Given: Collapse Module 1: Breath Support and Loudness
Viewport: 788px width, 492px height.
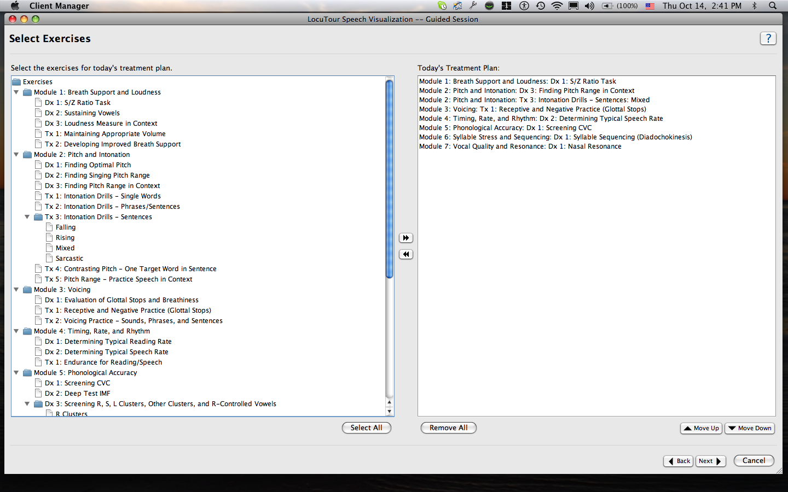Looking at the screenshot, I should click(x=16, y=92).
